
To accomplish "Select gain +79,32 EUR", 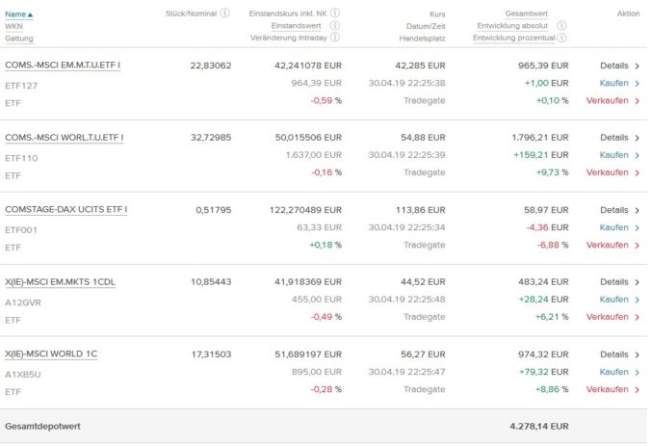I will click(543, 372).
